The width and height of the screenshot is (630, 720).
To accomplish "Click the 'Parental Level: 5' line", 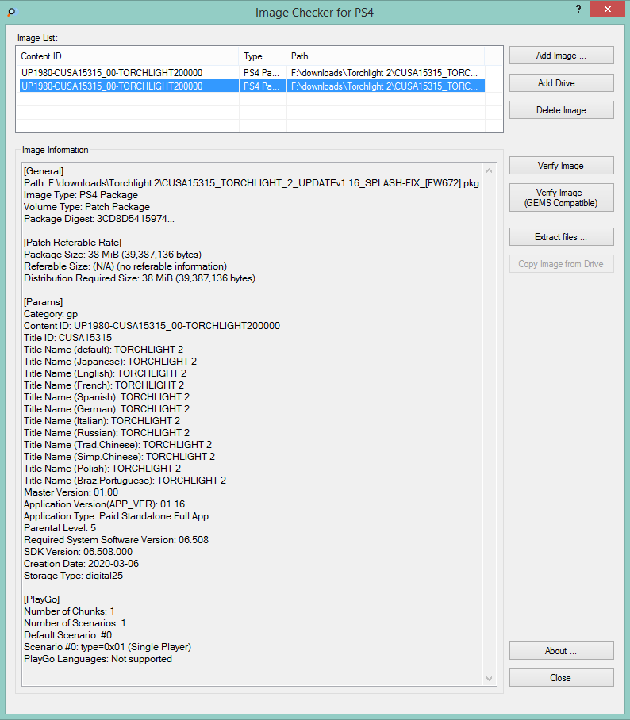I will tap(60, 528).
